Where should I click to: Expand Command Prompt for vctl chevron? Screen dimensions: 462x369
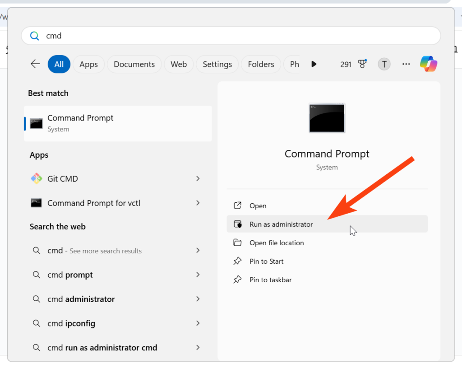point(198,203)
